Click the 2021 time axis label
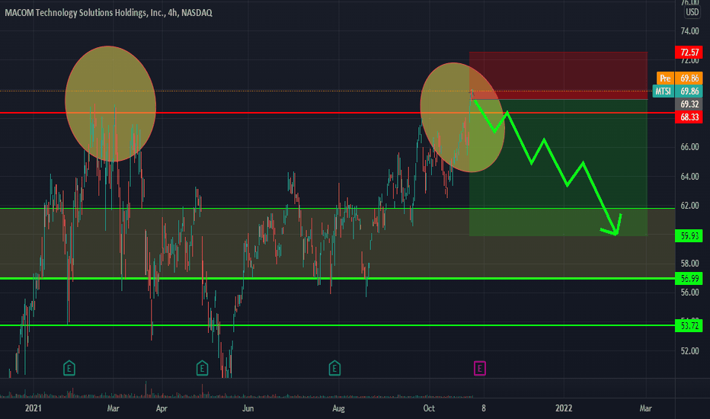710x419 pixels. (x=33, y=408)
